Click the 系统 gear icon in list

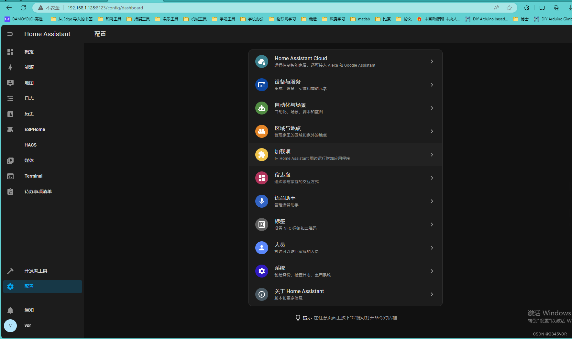262,271
